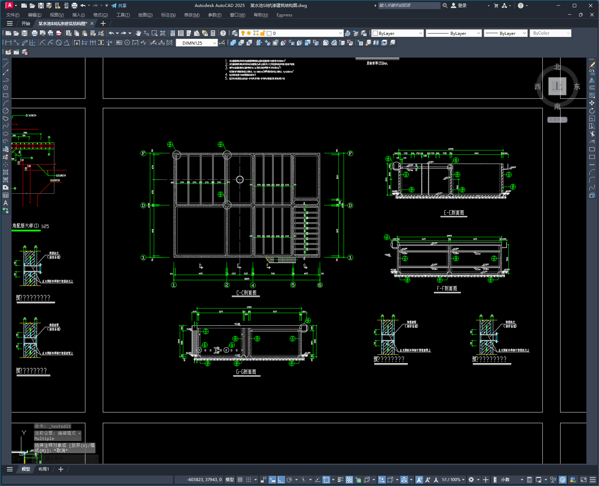The image size is (599, 486).
Task: Expand the undo history dropdown arrow
Action: coord(117,33)
